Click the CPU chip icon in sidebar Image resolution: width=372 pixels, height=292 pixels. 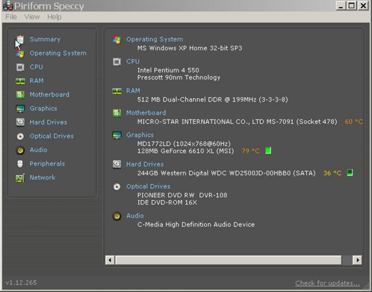20,68
